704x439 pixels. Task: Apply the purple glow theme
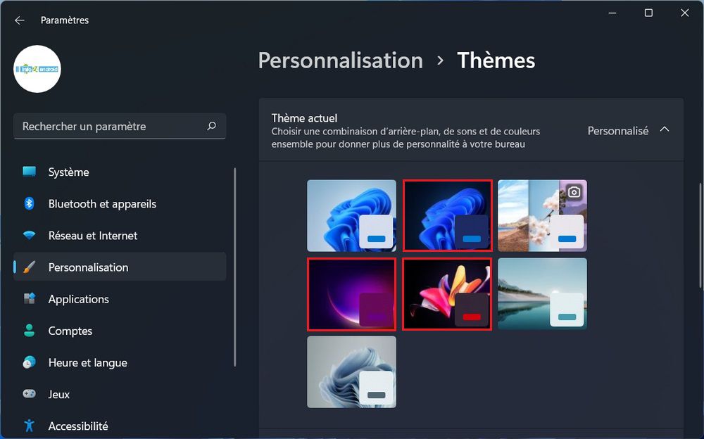351,294
